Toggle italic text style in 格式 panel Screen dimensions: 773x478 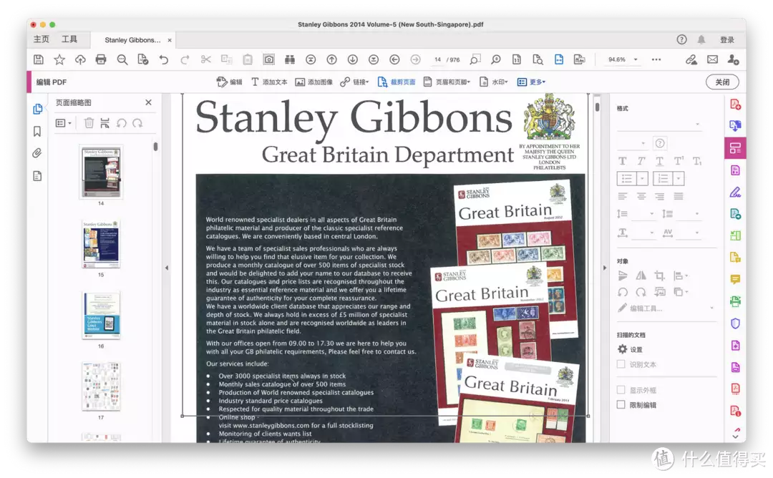coord(641,161)
